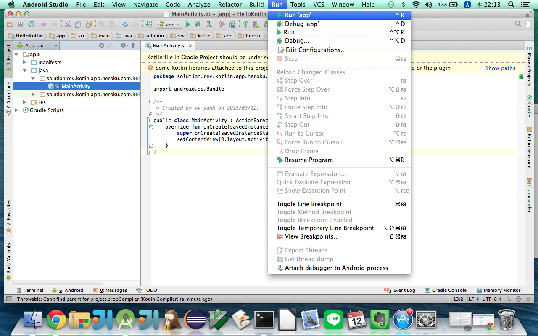Viewport: 538px width, 336px height.
Task: Open the Terminal tool window button
Action: (30, 290)
